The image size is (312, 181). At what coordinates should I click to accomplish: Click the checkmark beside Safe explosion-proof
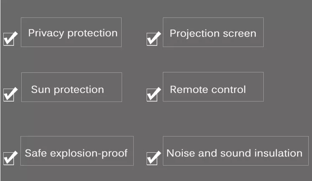(11, 157)
